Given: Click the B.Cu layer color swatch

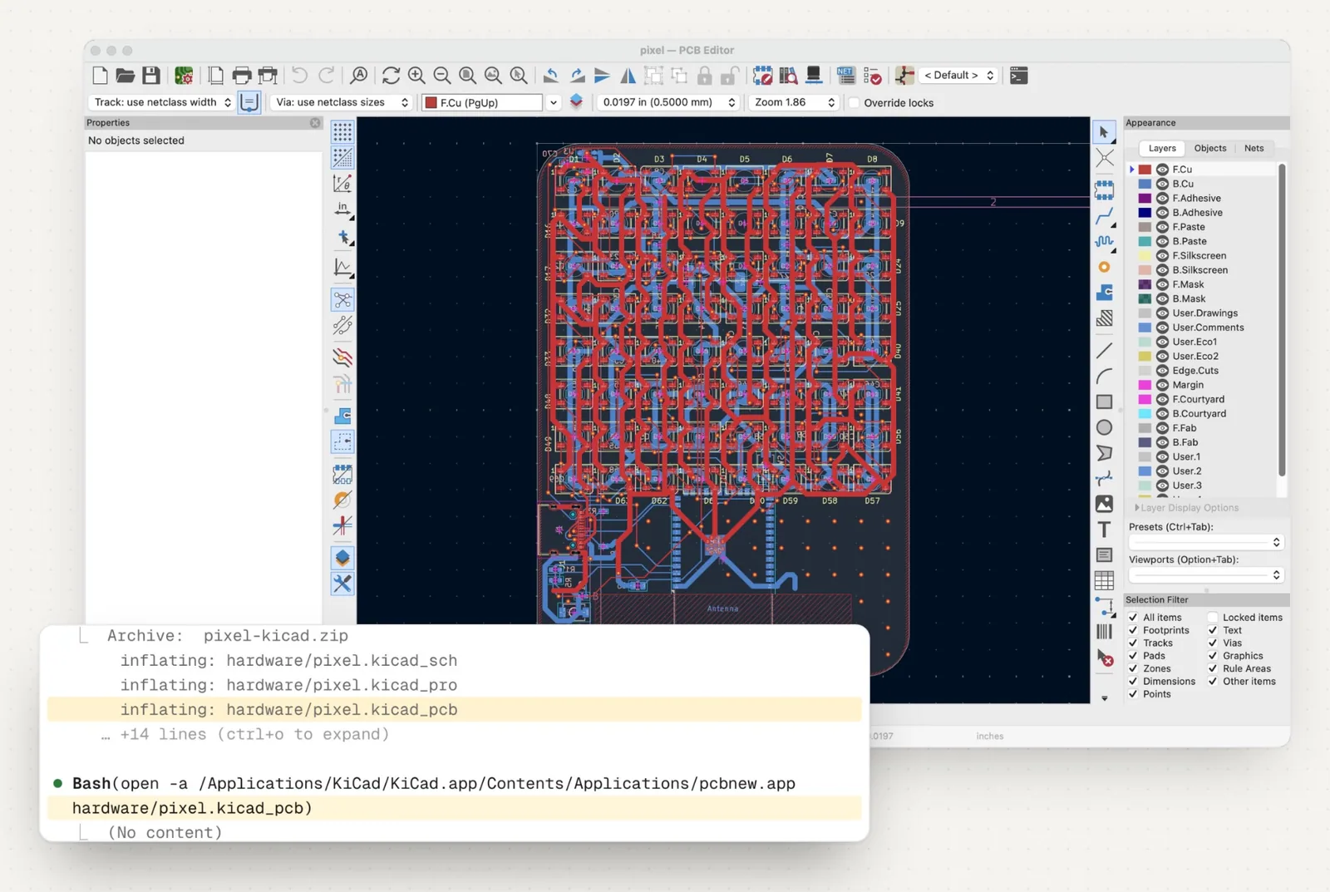Looking at the screenshot, I should pyautogui.click(x=1145, y=184).
